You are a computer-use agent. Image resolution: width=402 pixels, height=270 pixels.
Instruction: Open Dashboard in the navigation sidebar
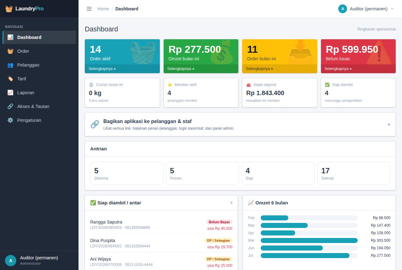(39, 37)
